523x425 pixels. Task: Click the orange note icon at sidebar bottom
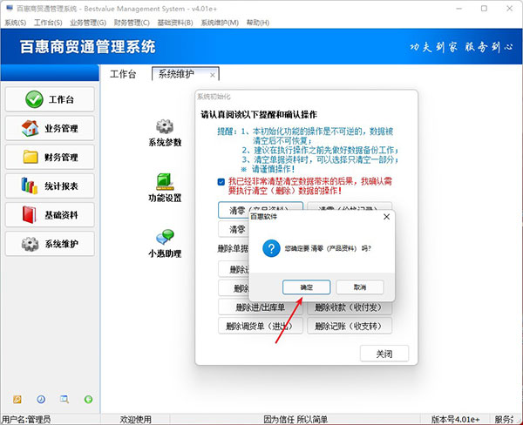pyautogui.click(x=17, y=399)
